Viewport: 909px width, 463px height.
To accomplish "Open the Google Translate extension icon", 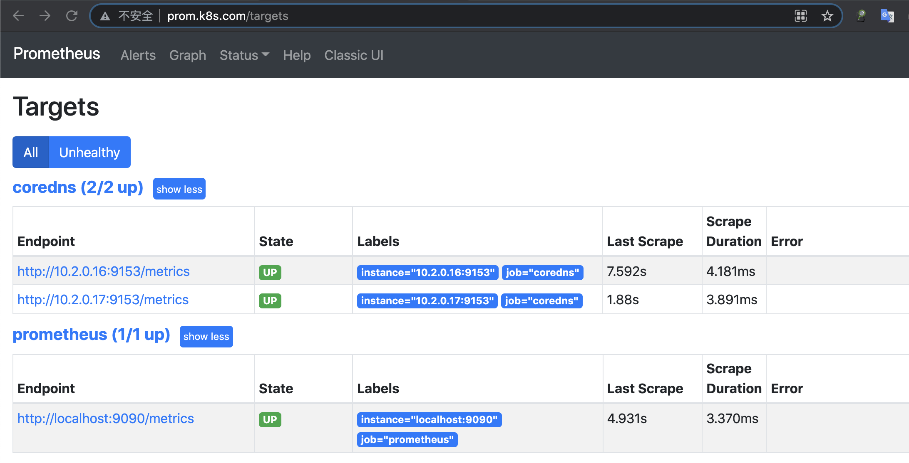I will tap(887, 16).
